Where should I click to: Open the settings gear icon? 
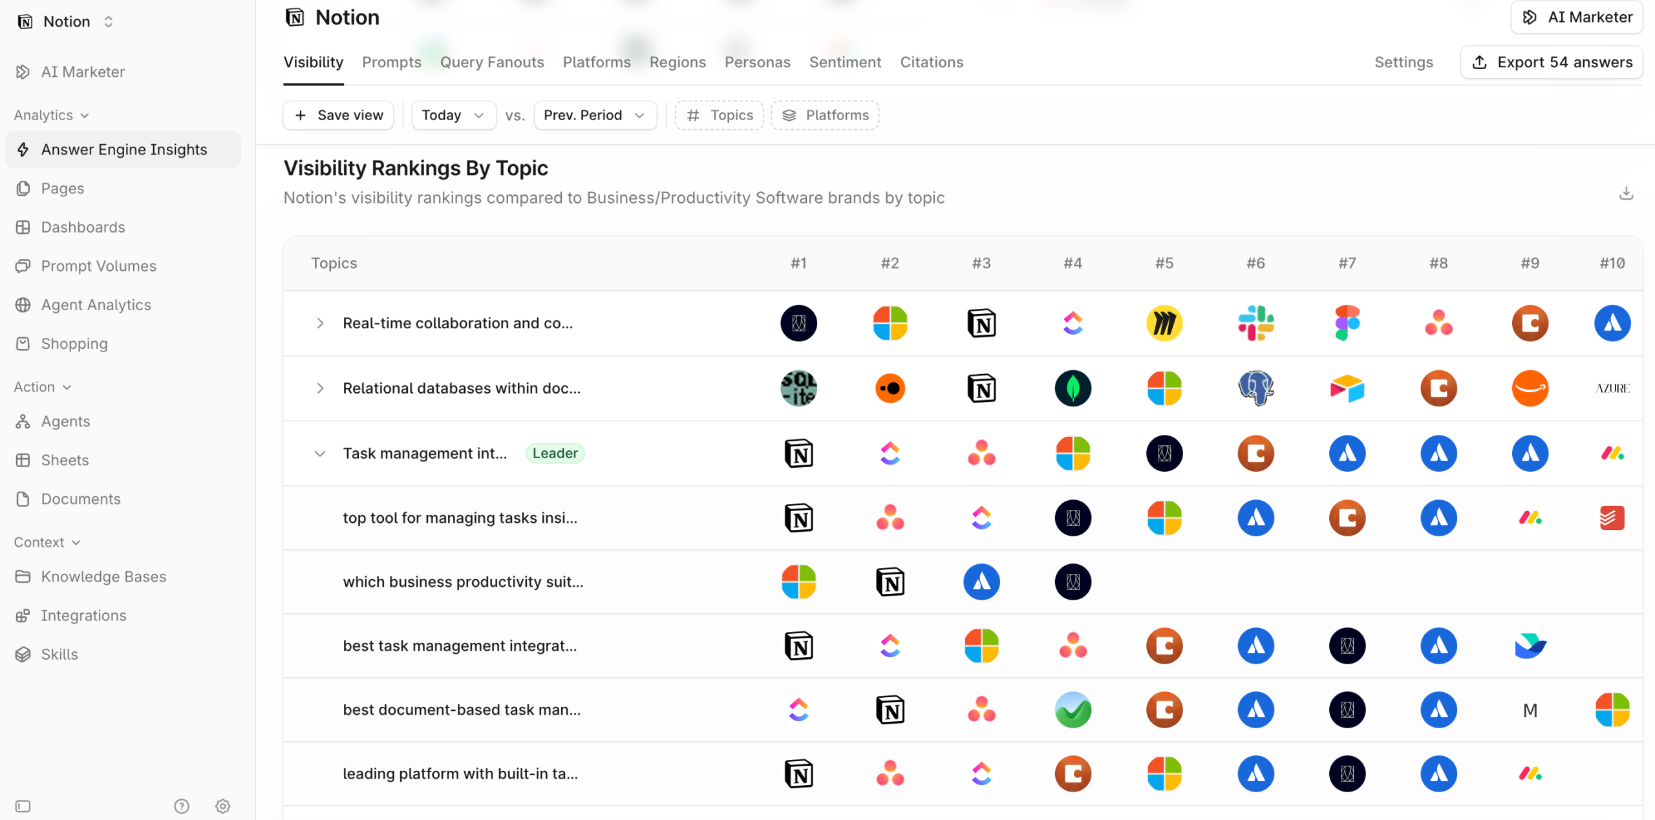point(223,806)
